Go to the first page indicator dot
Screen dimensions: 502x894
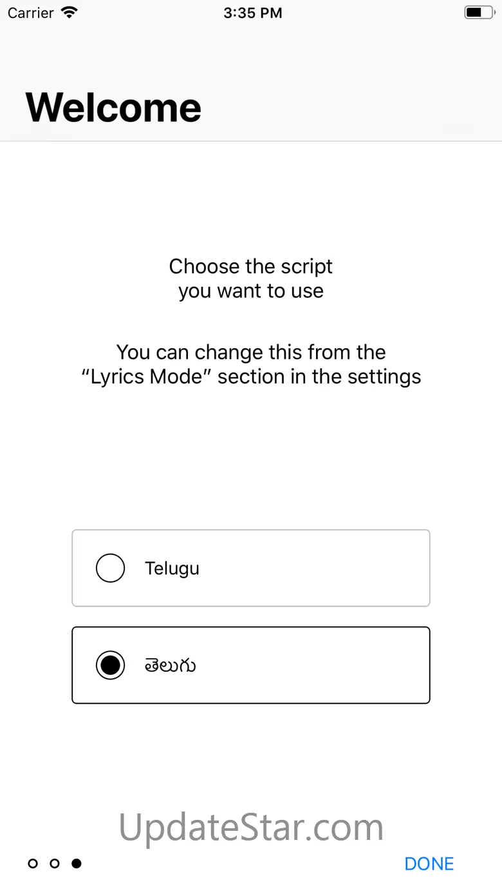(x=33, y=864)
